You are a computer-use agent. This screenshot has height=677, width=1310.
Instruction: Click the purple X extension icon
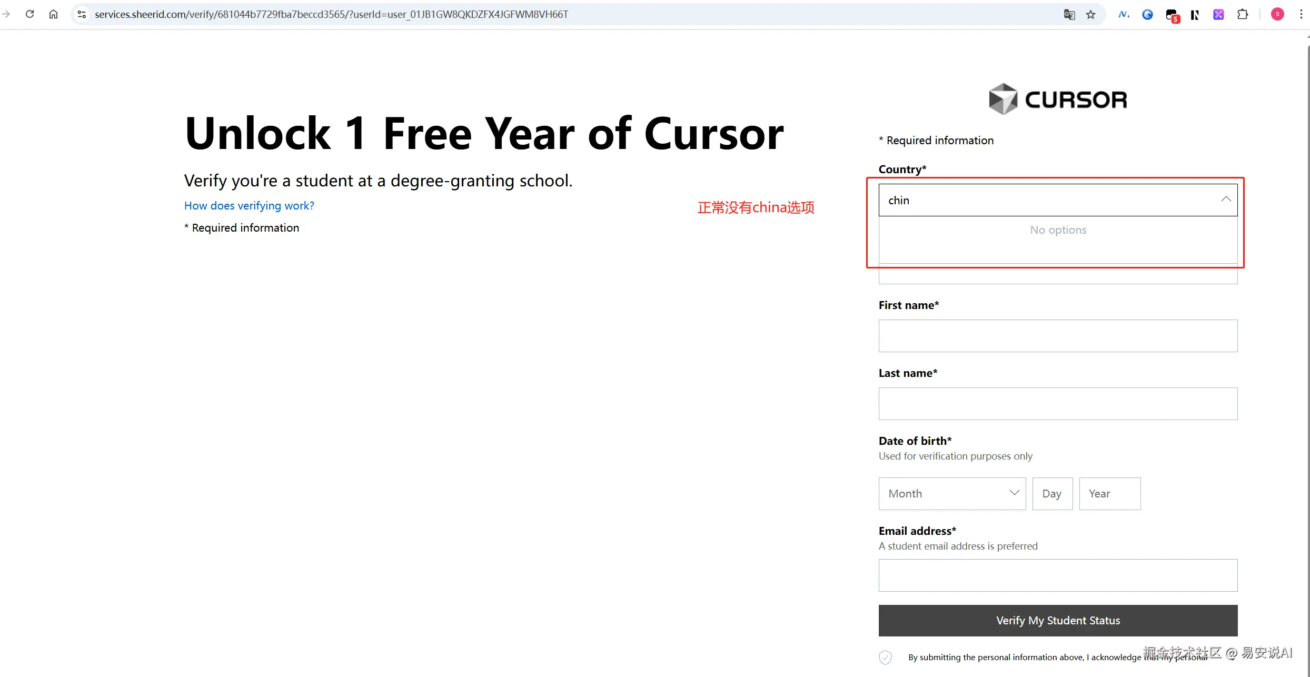[x=1218, y=14]
